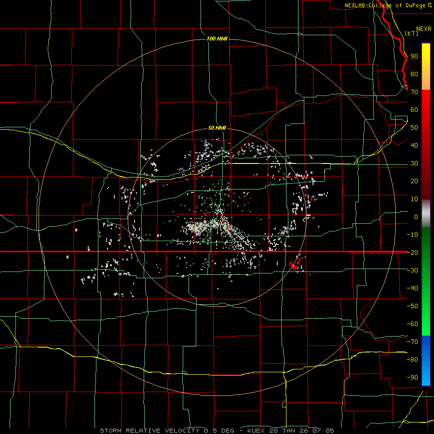Click the 50 value on velocity scale

point(414,128)
